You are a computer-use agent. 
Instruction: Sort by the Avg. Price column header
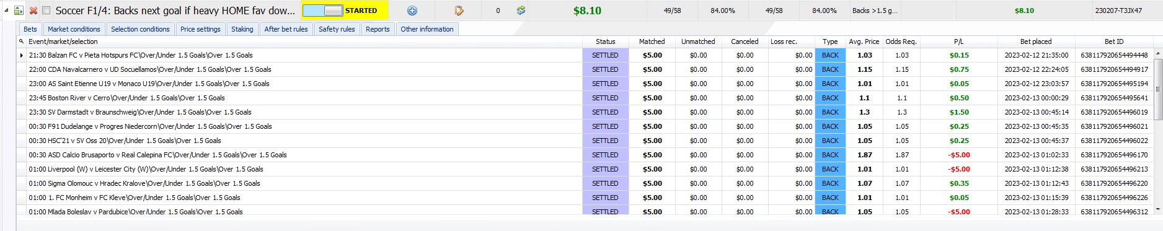pyautogui.click(x=864, y=41)
